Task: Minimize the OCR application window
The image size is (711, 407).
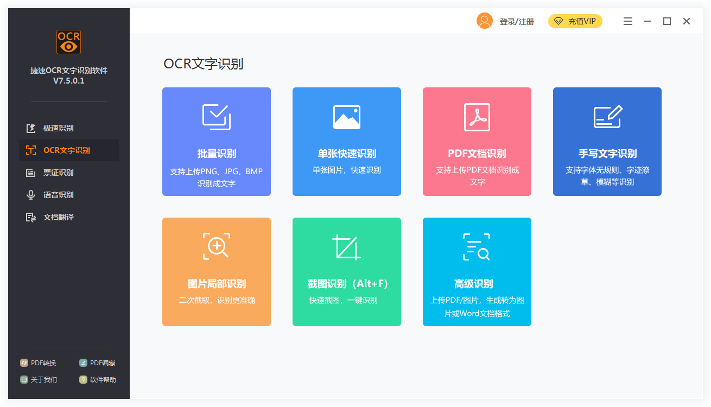Action: (647, 21)
